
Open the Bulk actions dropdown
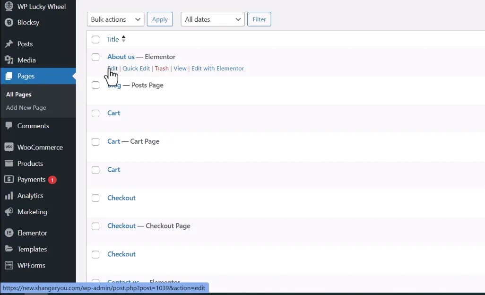click(115, 19)
